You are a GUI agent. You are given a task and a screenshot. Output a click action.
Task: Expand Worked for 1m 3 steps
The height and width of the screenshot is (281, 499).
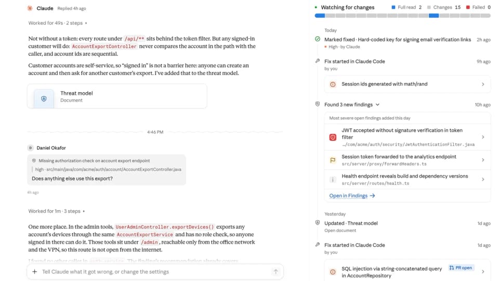click(56, 211)
